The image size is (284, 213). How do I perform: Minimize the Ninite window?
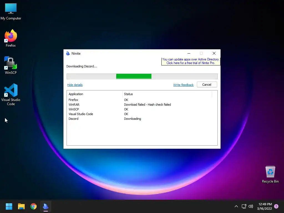(x=189, y=53)
